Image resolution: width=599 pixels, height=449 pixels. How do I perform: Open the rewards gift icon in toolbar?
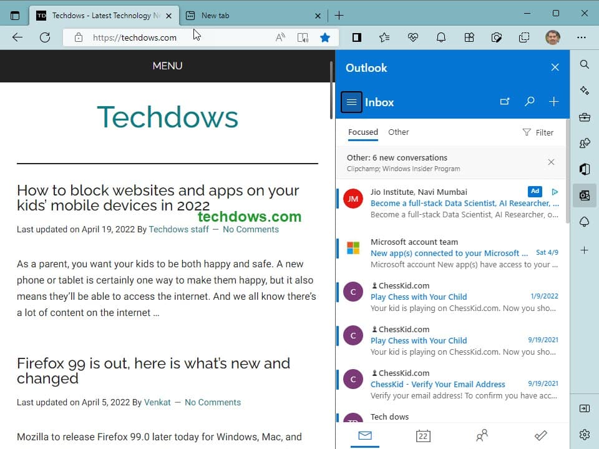(x=469, y=37)
